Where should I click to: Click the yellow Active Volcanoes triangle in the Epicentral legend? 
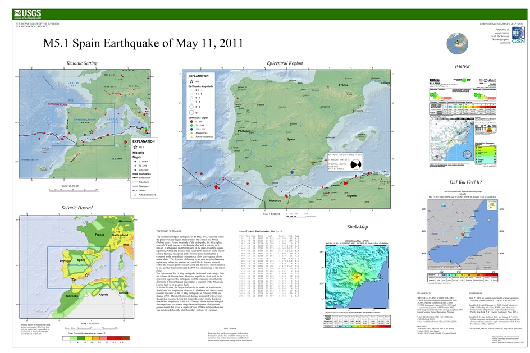[190, 136]
